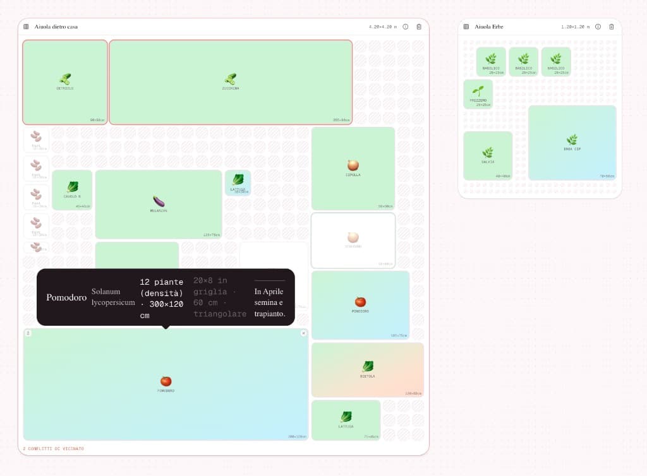Viewport: 647px width, 476px height.
Task: Click the Cavolo plot left of Melanzana
Action: [72, 189]
